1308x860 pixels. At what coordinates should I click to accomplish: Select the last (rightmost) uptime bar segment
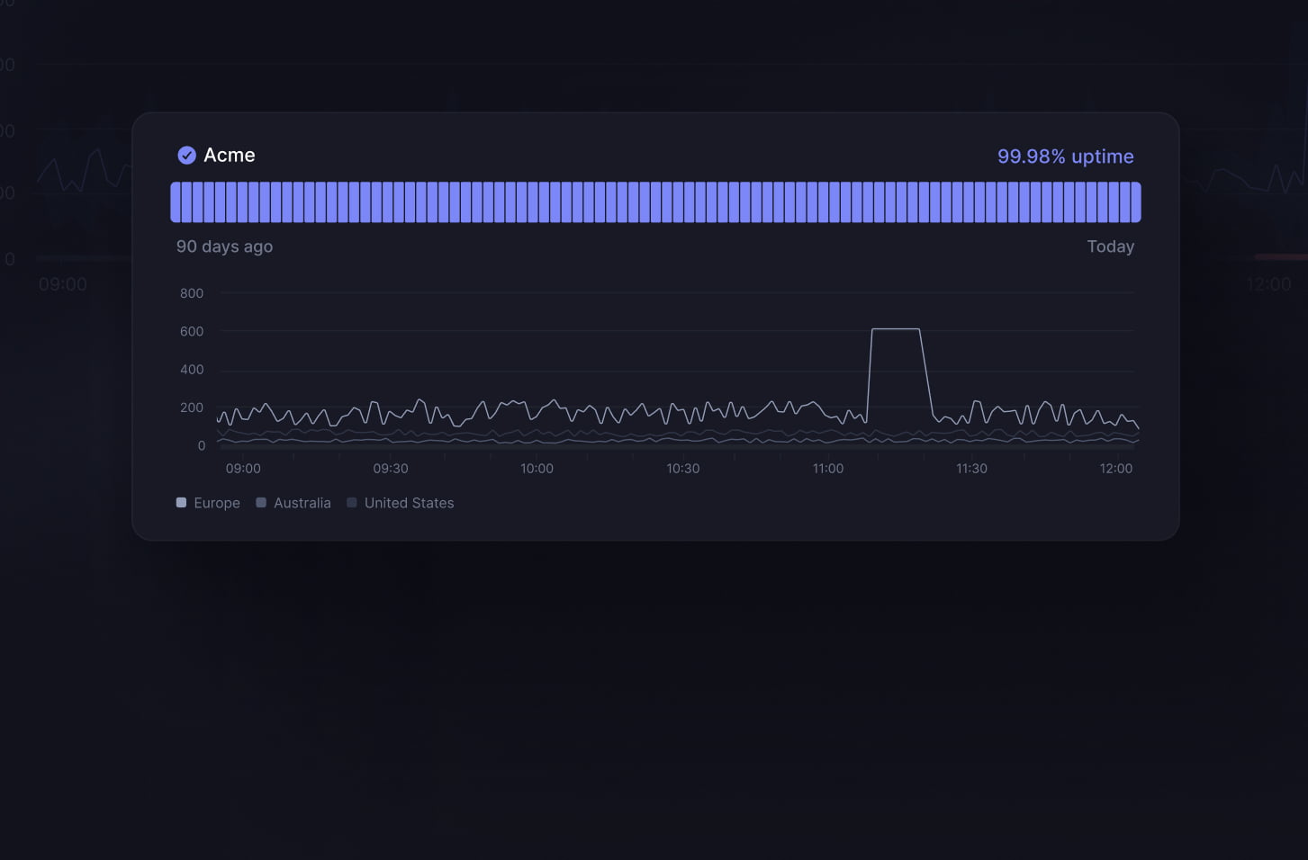pos(1135,202)
